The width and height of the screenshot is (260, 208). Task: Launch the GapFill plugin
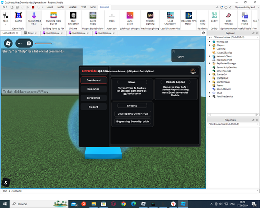18,17
